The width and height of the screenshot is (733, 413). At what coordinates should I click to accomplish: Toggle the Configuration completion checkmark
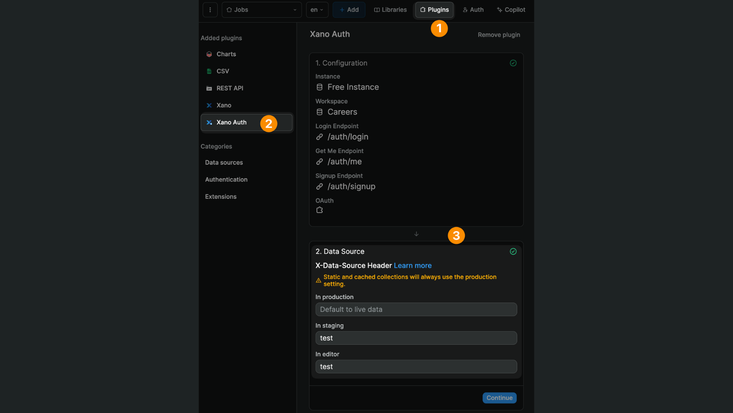point(513,63)
